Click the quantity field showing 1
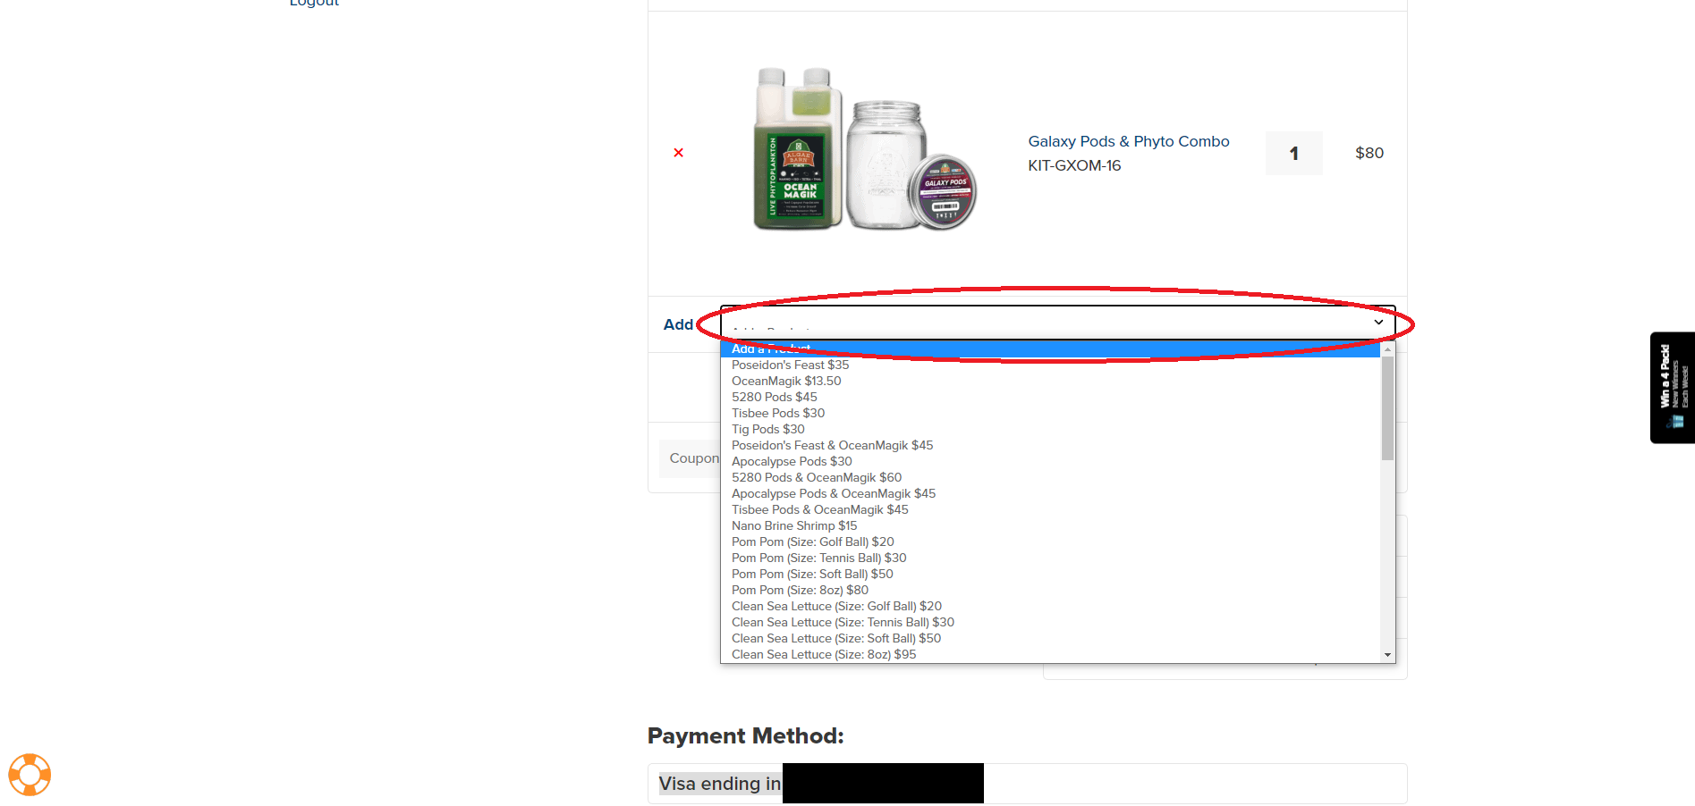The width and height of the screenshot is (1695, 806). 1293,153
